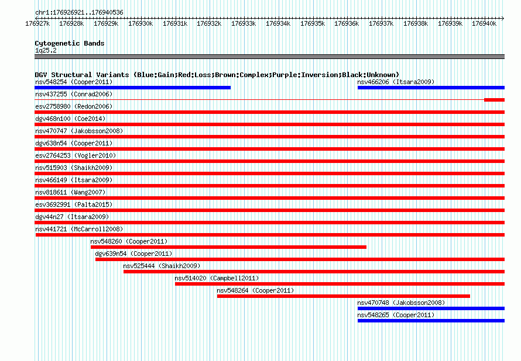
Task: Click the ruler's right arrowhead
Action: tap(503, 18)
